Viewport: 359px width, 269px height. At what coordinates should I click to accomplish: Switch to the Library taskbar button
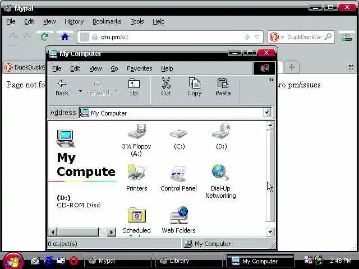click(188, 261)
